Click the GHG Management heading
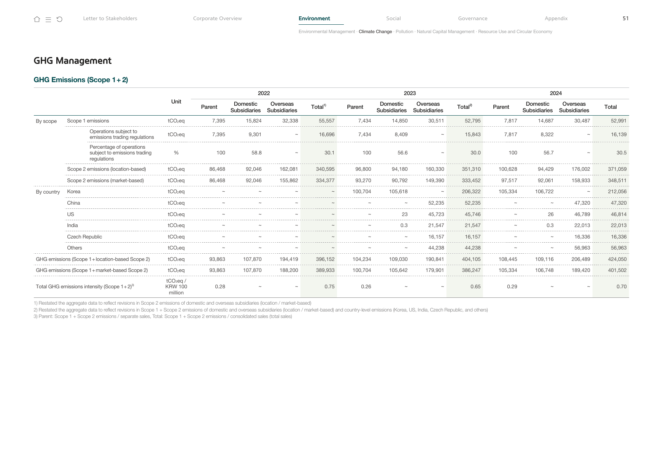 pyautogui.click(x=73, y=61)
